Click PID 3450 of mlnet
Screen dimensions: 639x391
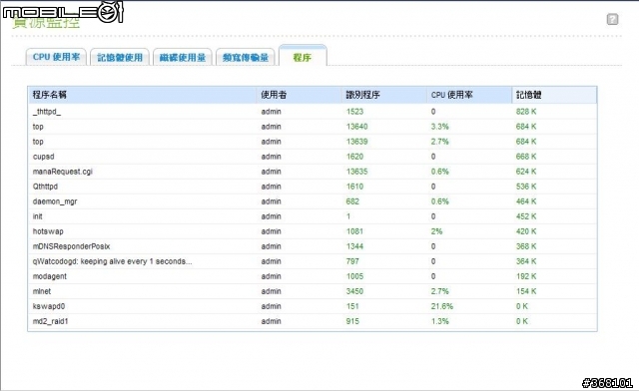coord(354,291)
